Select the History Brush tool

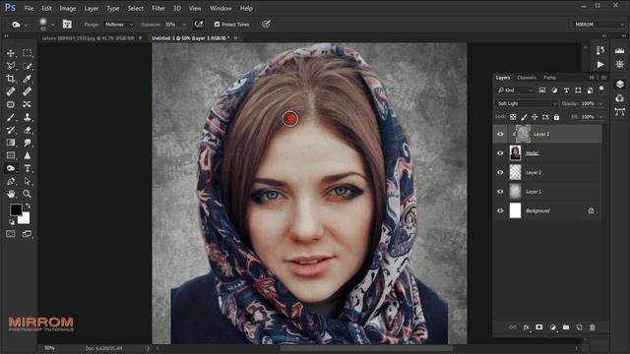tap(11, 130)
